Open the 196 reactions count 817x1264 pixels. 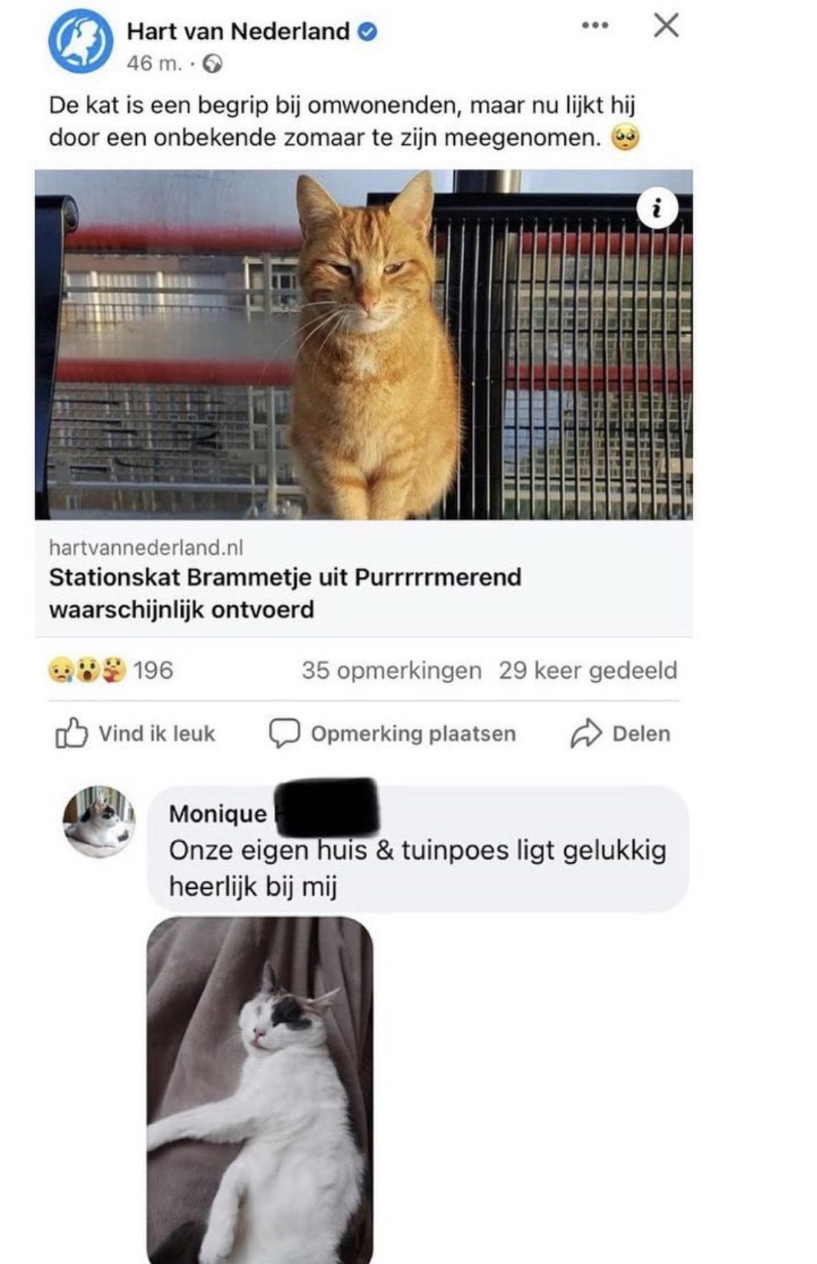click(x=153, y=670)
